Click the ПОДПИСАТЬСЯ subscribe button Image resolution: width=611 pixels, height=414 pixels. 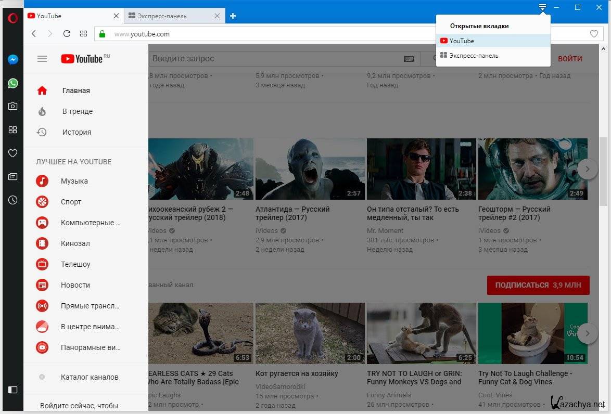[538, 285]
